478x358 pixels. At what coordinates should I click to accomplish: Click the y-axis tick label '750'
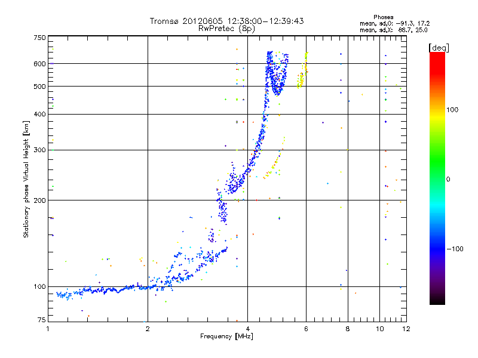(x=39, y=38)
